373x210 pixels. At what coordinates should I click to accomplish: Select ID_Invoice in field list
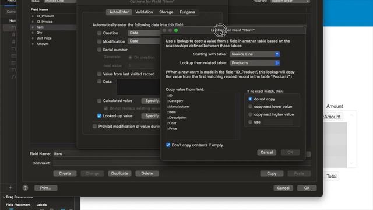click(x=44, y=22)
